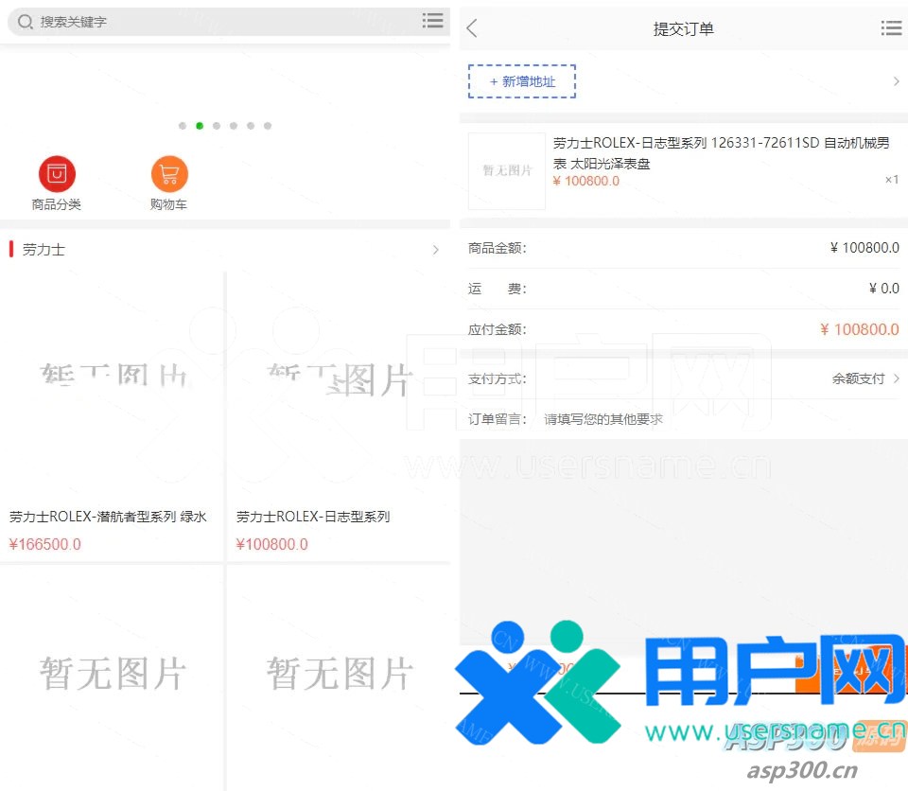Open the unnamed card under 日志型系列

tap(339, 678)
